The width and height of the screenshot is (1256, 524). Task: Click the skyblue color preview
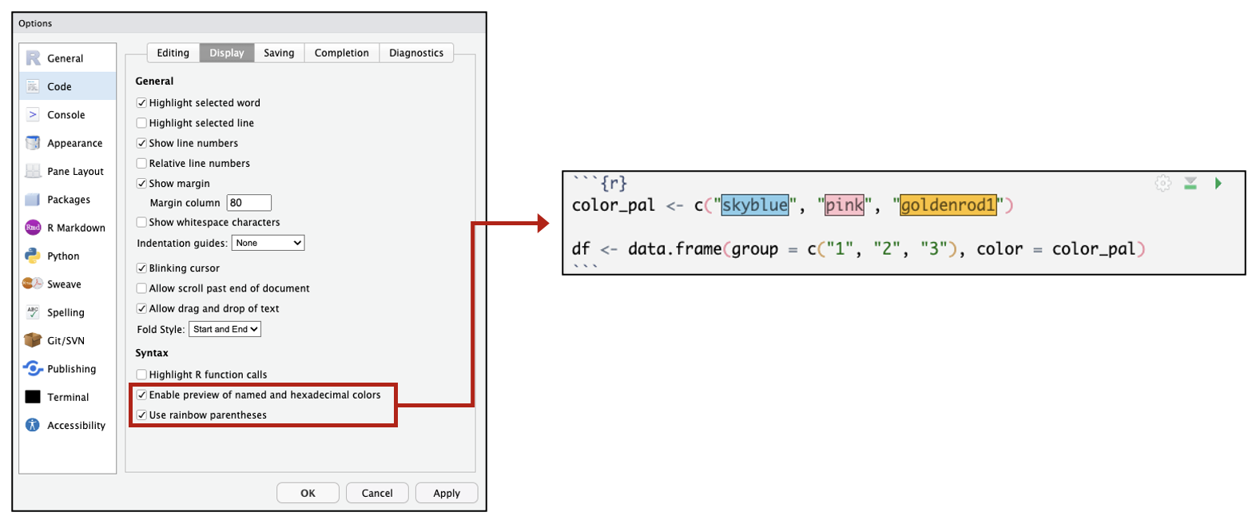click(x=754, y=205)
